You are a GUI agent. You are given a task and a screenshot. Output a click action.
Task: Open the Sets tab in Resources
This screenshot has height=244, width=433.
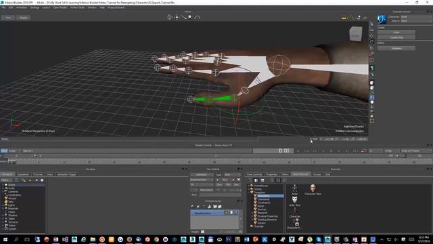coord(327,175)
